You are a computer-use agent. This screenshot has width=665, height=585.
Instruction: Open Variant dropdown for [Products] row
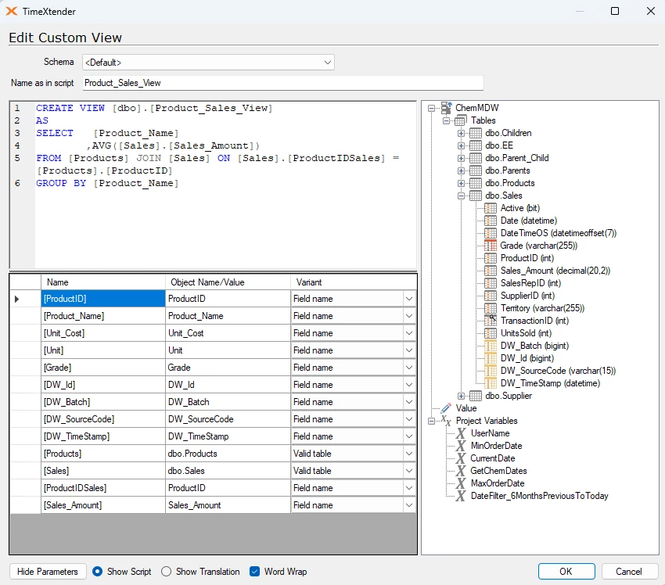[x=409, y=454]
